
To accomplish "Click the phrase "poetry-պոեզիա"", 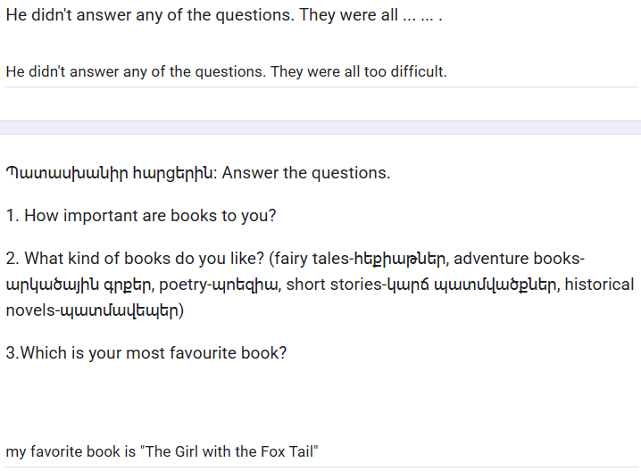I will 219,285.
